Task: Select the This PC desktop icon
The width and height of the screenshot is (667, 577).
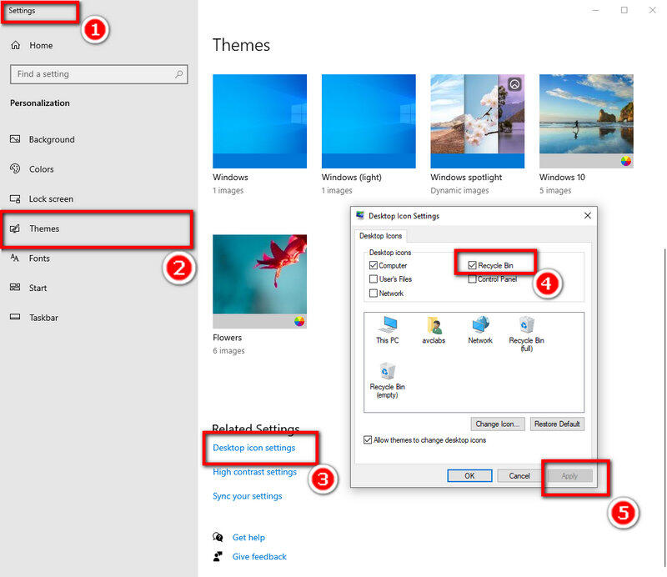Action: tap(387, 326)
